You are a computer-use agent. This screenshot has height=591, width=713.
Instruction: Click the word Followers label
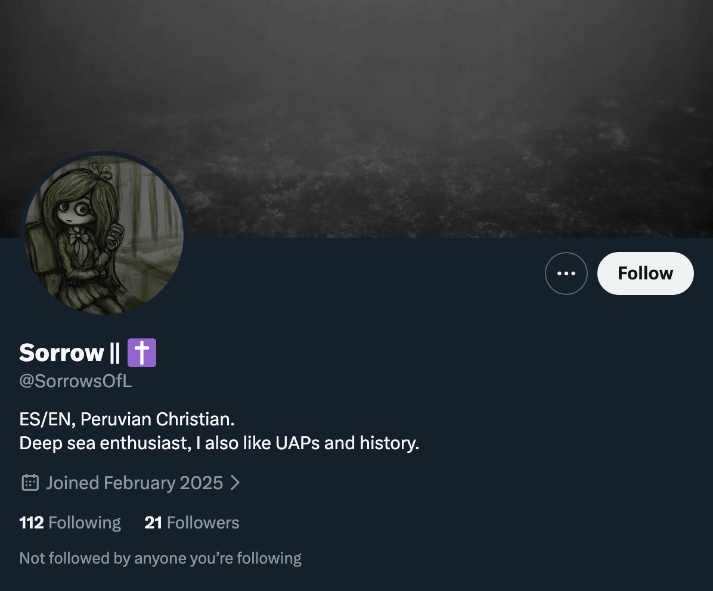pyautogui.click(x=203, y=523)
